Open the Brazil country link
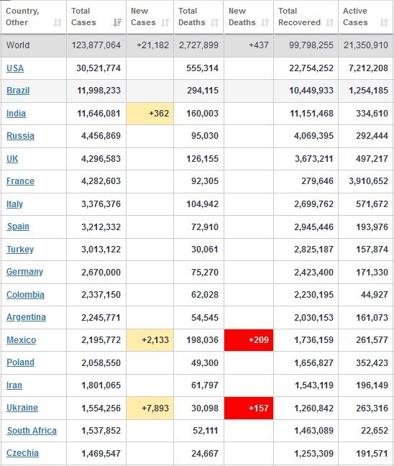Image resolution: width=394 pixels, height=466 pixels. pyautogui.click(x=18, y=91)
